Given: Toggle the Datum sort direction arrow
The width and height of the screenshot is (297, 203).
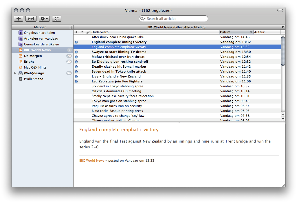Looking at the screenshot, I should [251, 32].
